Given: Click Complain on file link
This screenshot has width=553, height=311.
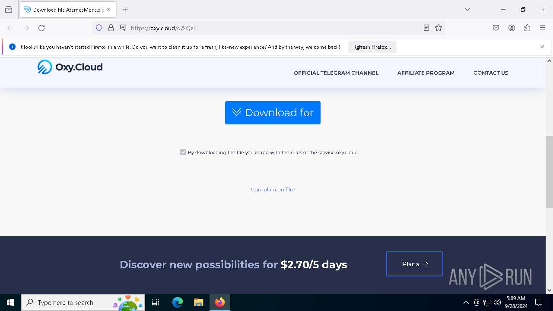Looking at the screenshot, I should tap(272, 190).
